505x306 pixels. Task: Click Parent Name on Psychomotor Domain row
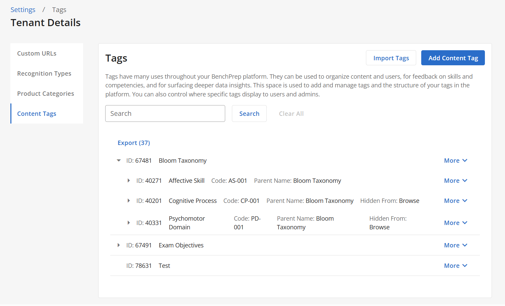click(305, 223)
